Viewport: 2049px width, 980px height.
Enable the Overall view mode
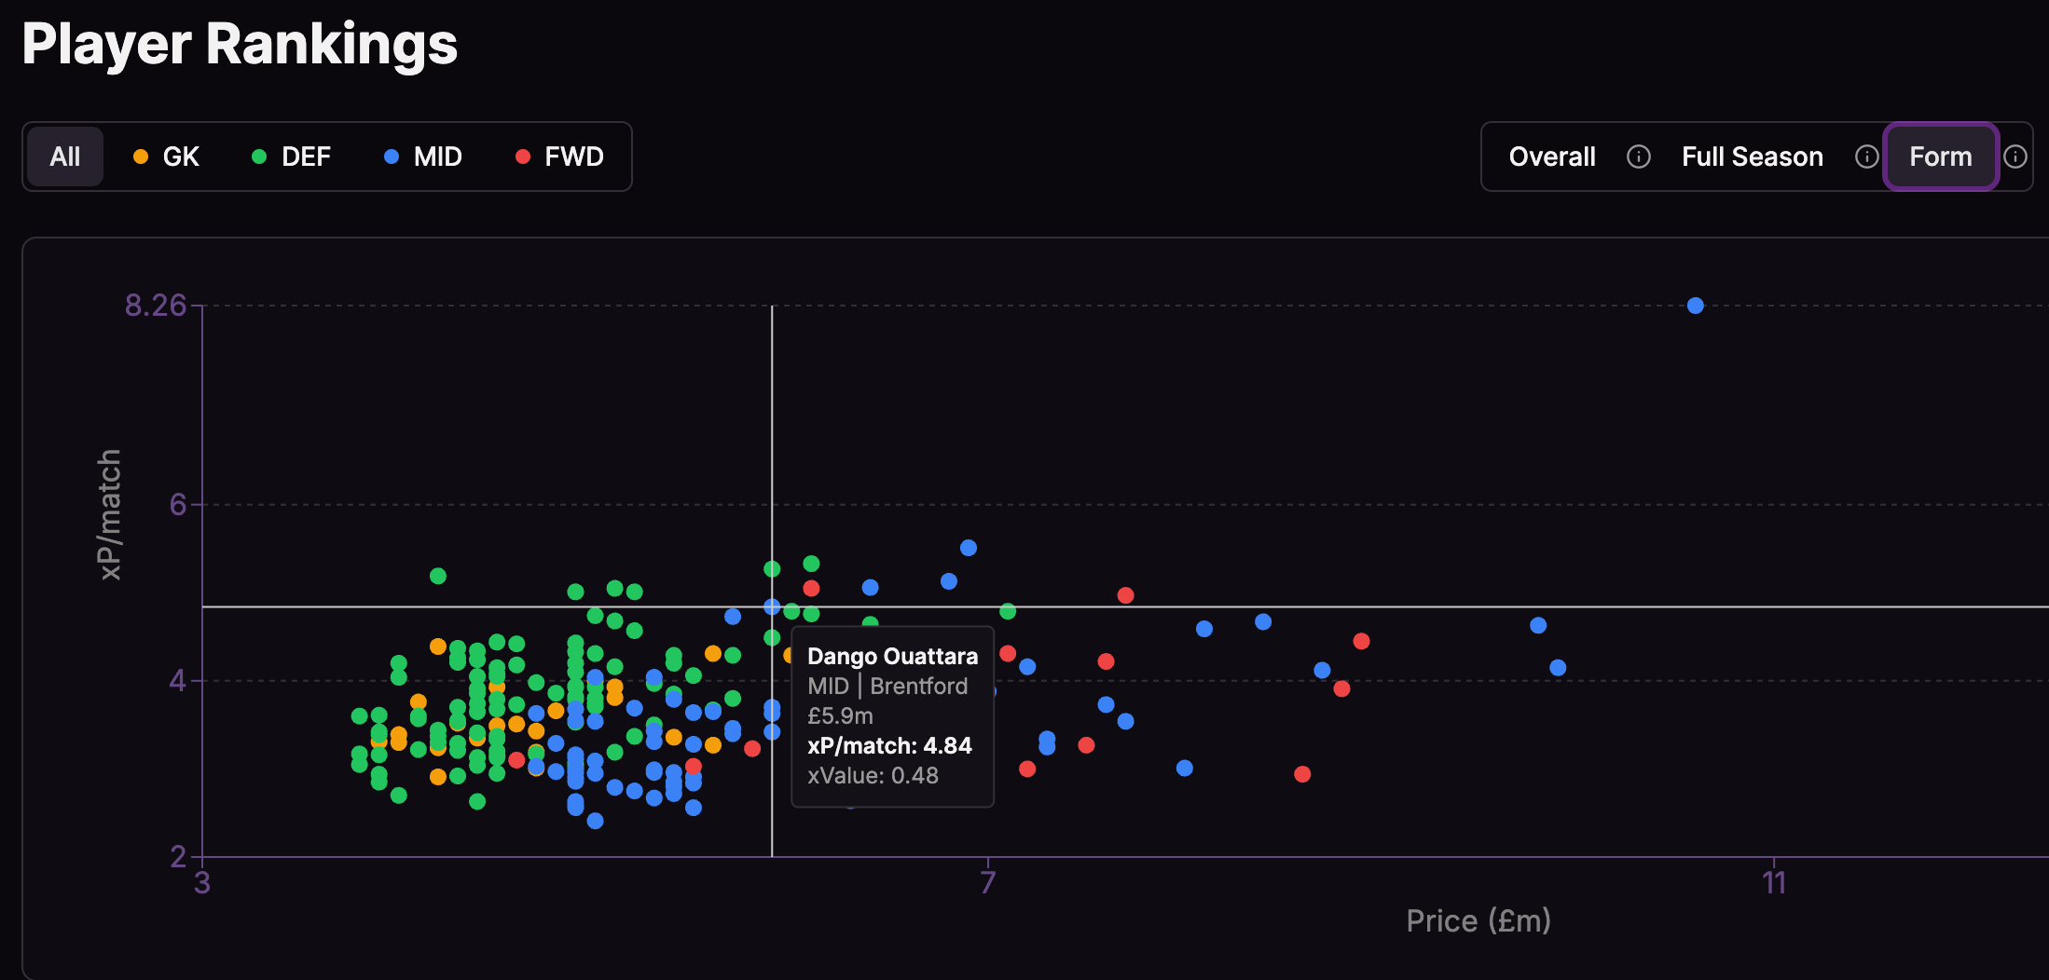[1551, 157]
